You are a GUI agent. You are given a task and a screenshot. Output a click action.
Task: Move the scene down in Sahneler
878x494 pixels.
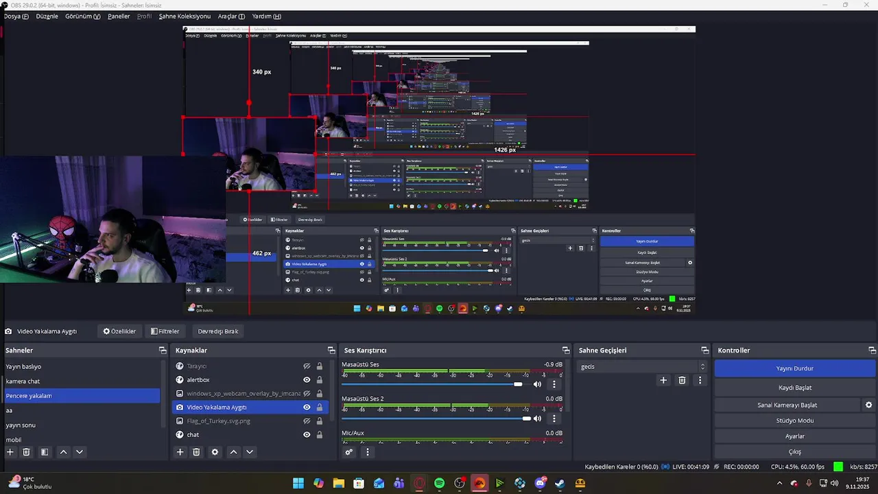(x=80, y=452)
